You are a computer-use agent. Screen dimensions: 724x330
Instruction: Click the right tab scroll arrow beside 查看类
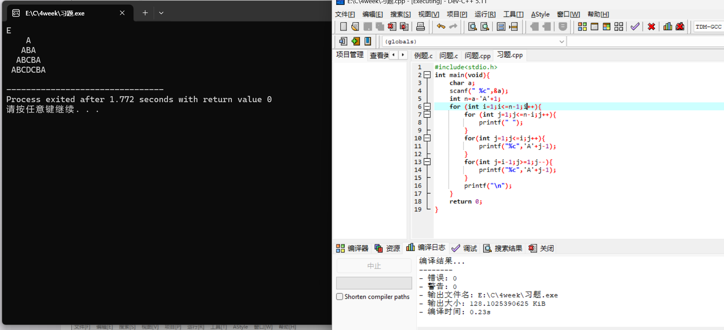click(403, 55)
